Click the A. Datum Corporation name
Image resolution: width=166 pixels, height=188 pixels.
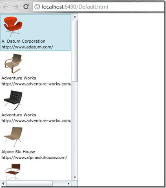23,41
